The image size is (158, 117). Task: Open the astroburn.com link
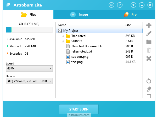(79, 115)
